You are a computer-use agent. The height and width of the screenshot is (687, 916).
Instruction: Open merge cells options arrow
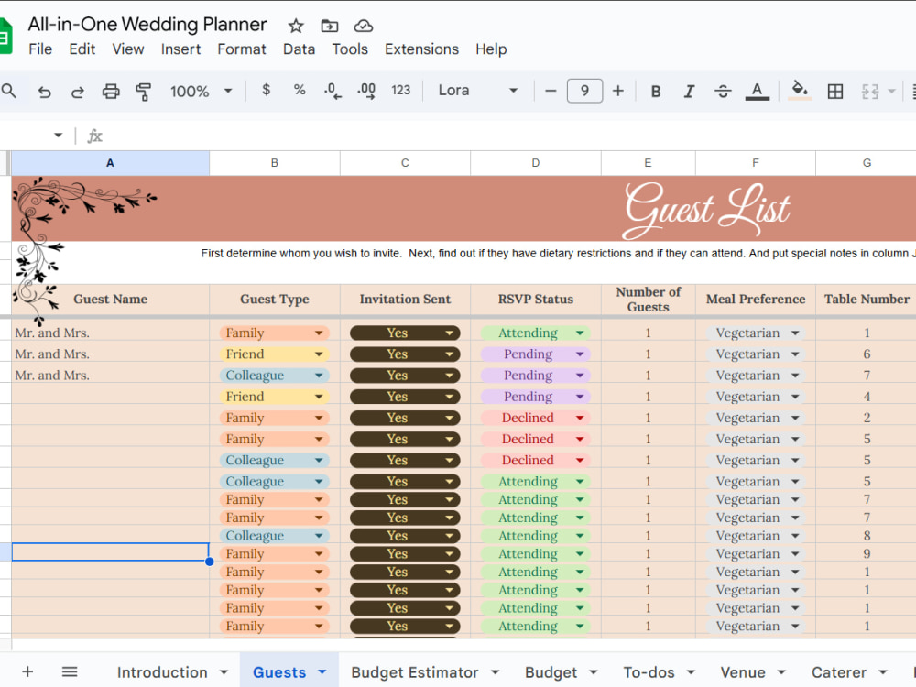(891, 91)
